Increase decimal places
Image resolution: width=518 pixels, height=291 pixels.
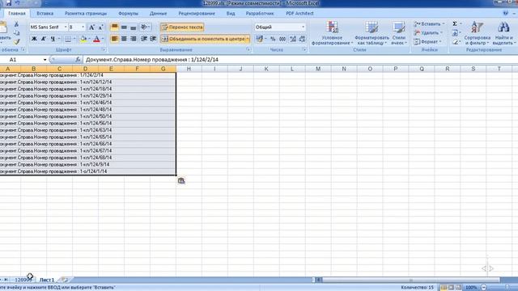click(293, 39)
